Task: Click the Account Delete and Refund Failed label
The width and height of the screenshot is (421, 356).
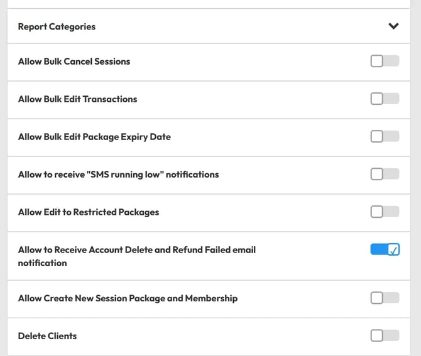Action: tap(136, 250)
